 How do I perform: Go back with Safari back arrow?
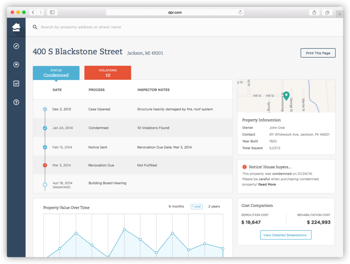(x=33, y=12)
